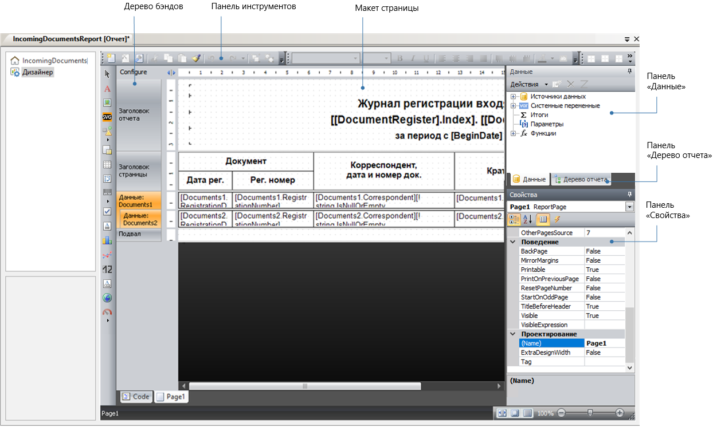Choose the SVG object tool

pos(107,117)
